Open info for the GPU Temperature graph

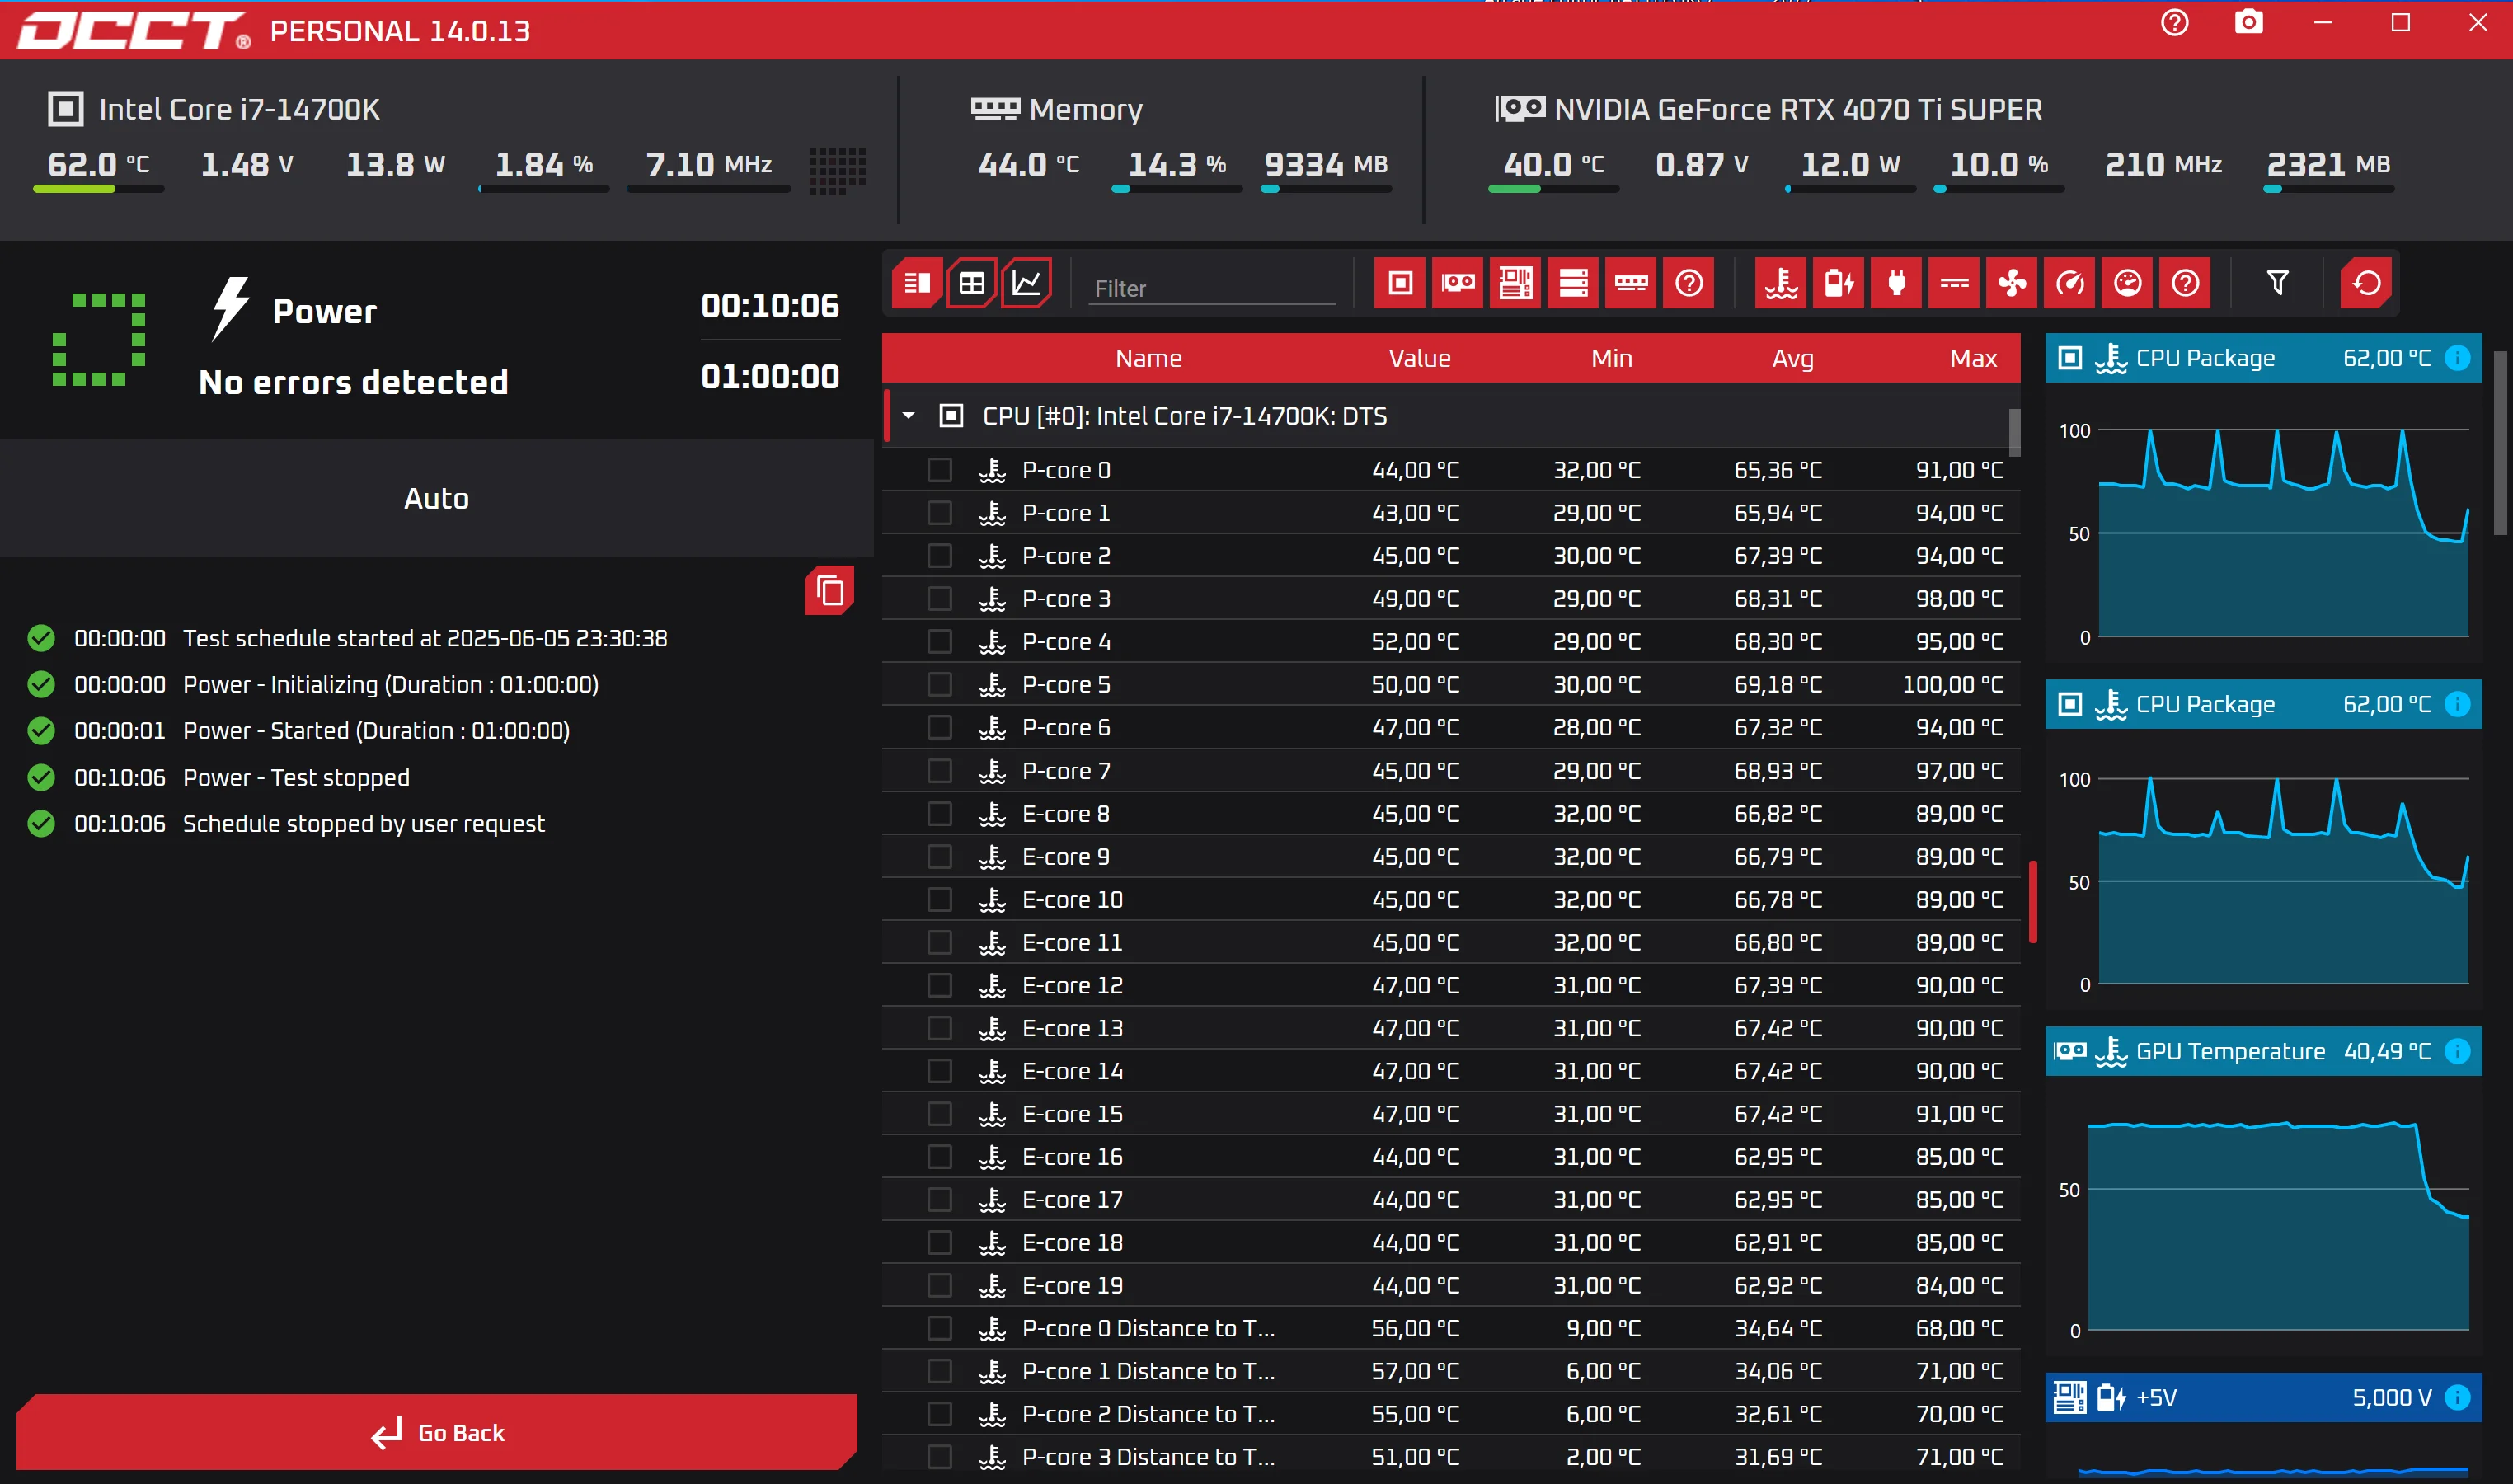(x=2457, y=1051)
